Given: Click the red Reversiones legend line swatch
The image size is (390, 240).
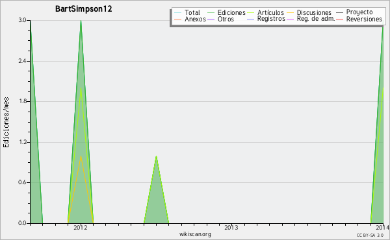Looking at the screenshot, I should [340, 19].
